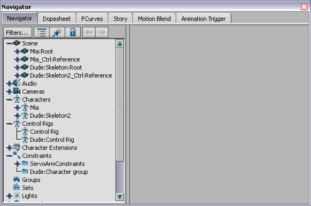Click the list view icon in toolbar
This screenshot has width=311, height=206.
click(42, 32)
